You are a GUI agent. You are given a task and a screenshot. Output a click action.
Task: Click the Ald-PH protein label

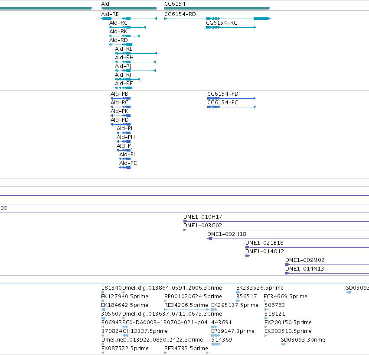point(126,137)
